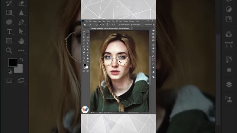
Task: Select the Lasso tool
Action: [84, 34]
